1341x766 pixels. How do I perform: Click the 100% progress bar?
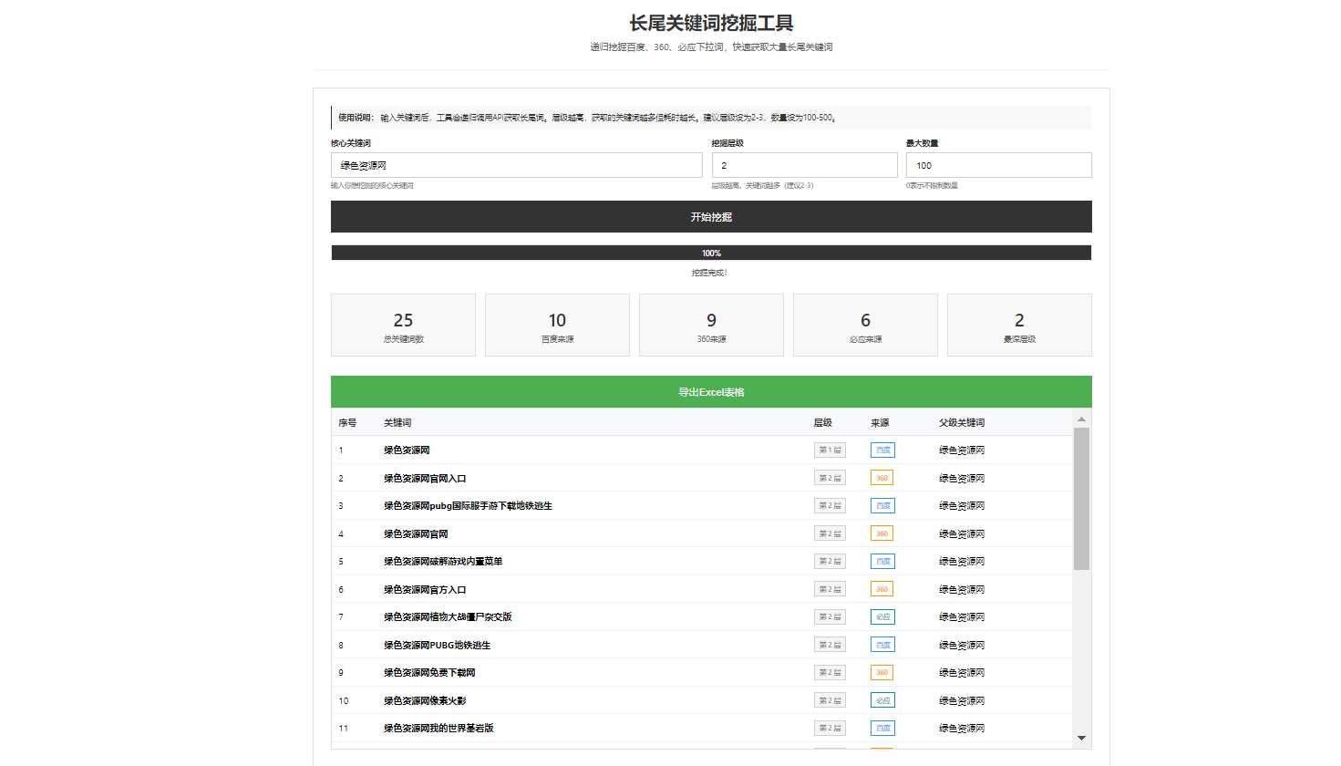710,253
